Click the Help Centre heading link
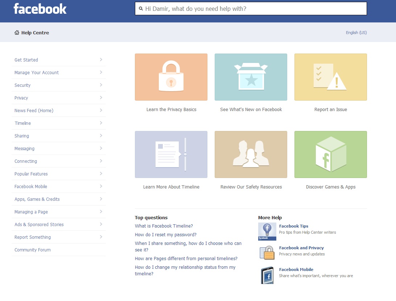This screenshot has height=301, width=396. [x=35, y=33]
